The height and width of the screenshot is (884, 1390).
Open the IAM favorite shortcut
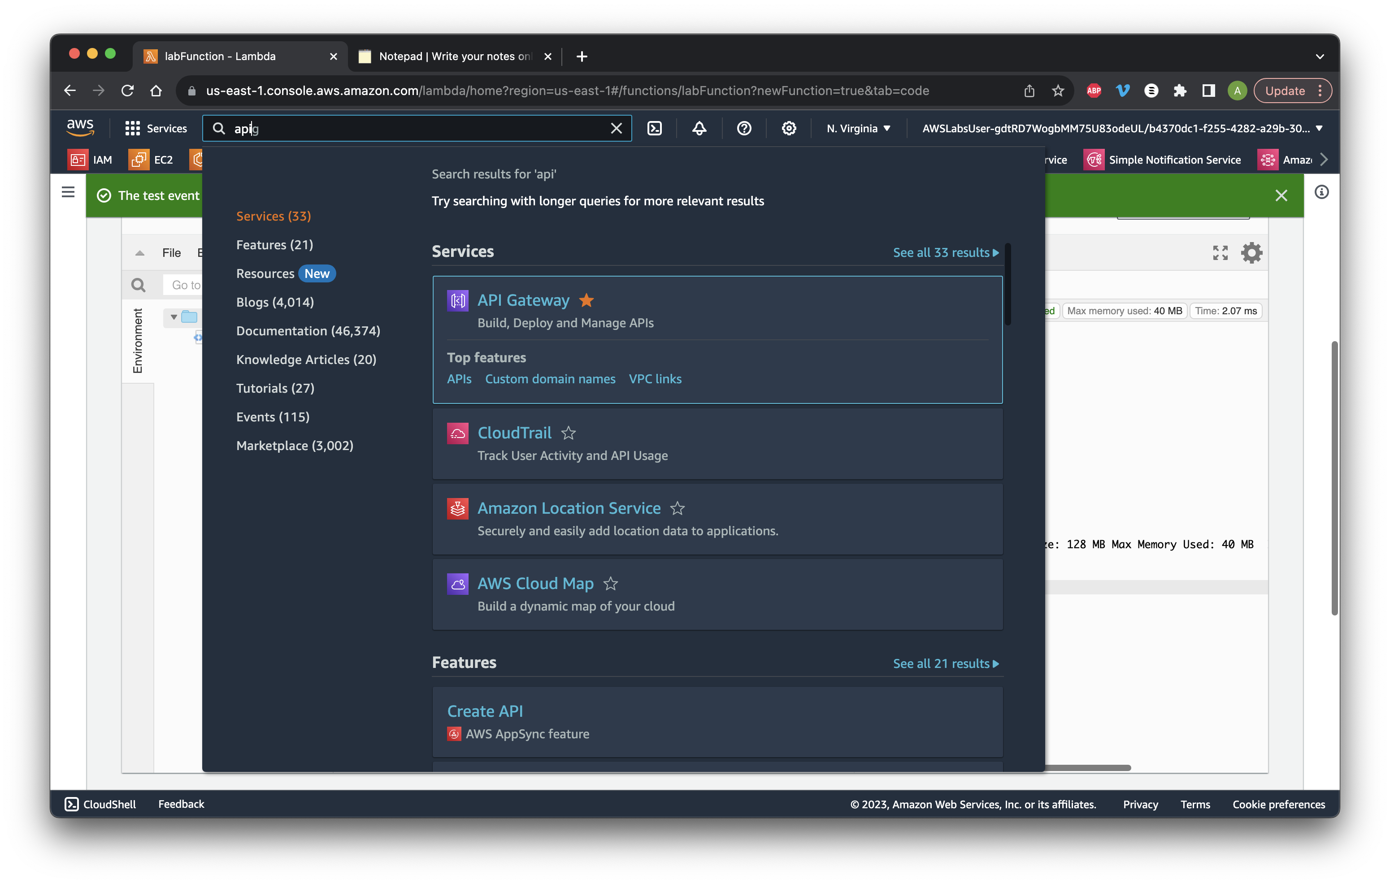pyautogui.click(x=90, y=160)
